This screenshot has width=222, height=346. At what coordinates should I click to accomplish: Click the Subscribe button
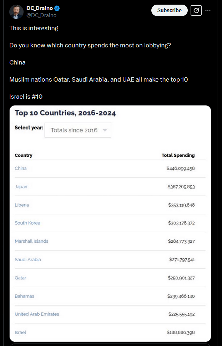(170, 10)
